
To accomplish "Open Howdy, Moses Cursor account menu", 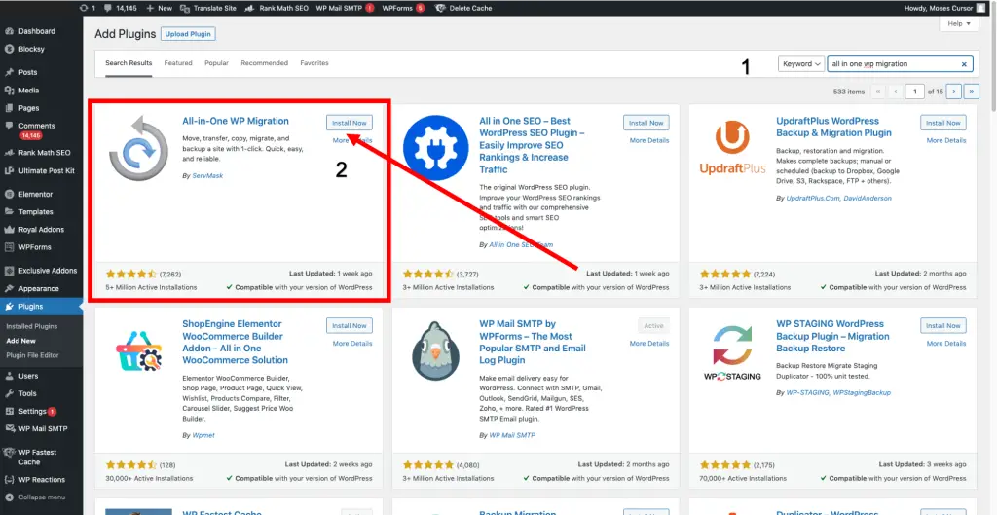I will click(944, 8).
